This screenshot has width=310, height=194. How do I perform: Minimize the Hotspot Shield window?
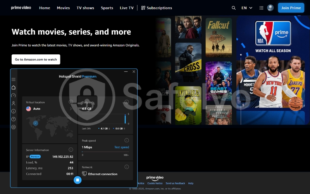click(126, 71)
